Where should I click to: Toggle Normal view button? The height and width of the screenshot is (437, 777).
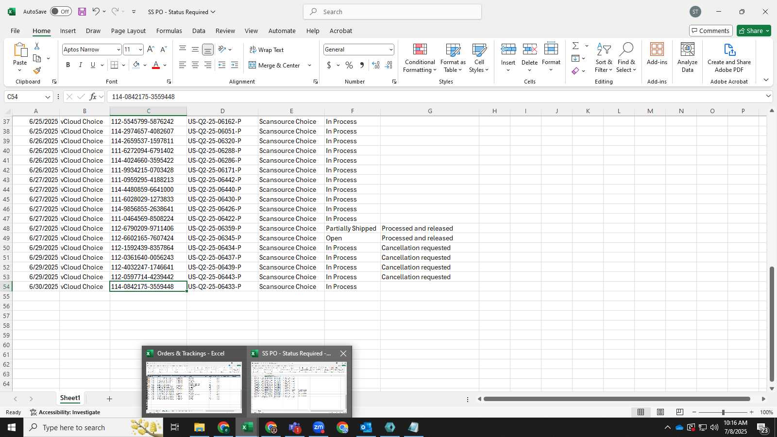tap(641, 412)
